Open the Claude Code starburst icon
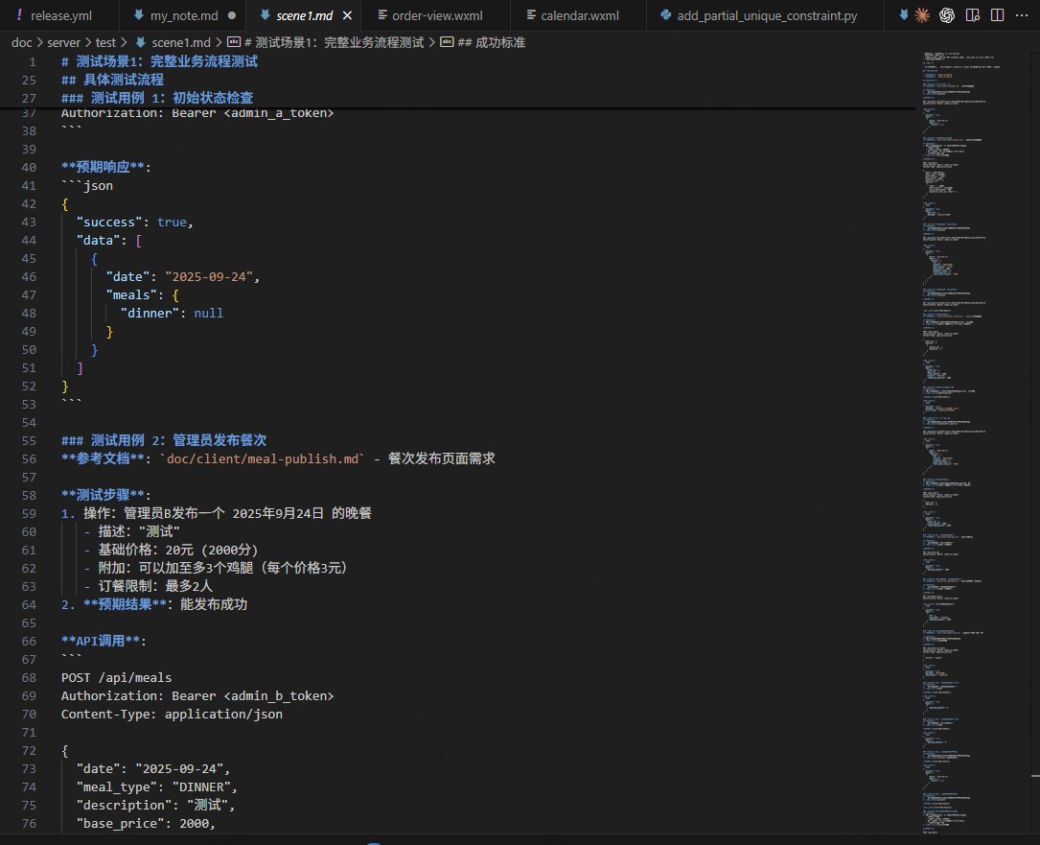 (x=922, y=14)
